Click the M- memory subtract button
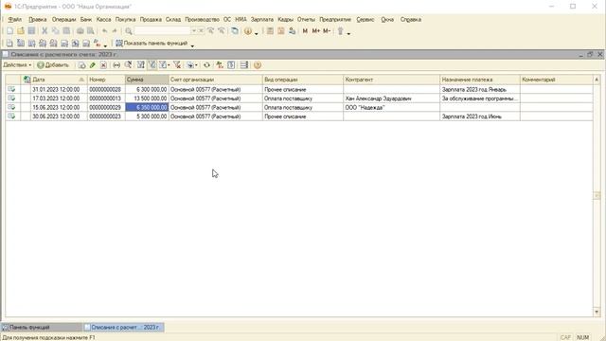The image size is (606, 341). point(327,31)
